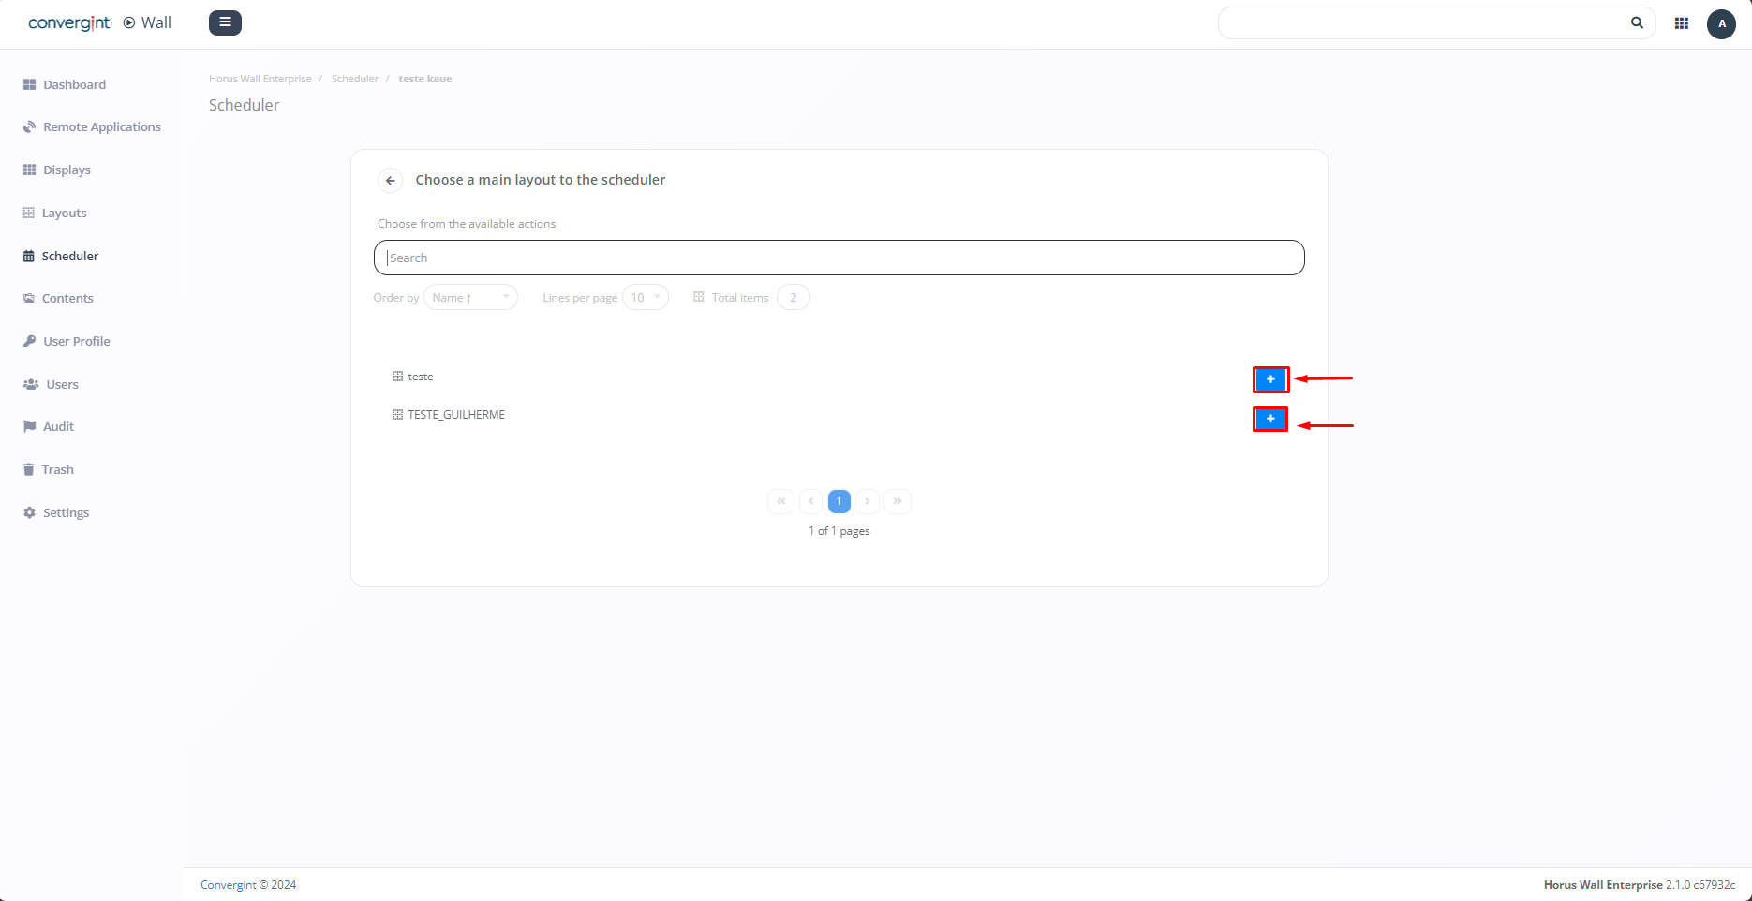Screen dimensions: 1752x901
Task: Open Dashboard from the sidebar
Action: (x=74, y=84)
